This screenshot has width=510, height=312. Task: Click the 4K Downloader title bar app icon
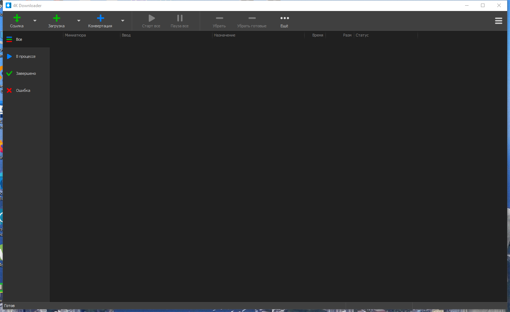tap(8, 5)
